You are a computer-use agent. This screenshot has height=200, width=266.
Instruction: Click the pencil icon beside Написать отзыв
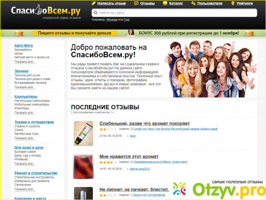click(x=94, y=3)
